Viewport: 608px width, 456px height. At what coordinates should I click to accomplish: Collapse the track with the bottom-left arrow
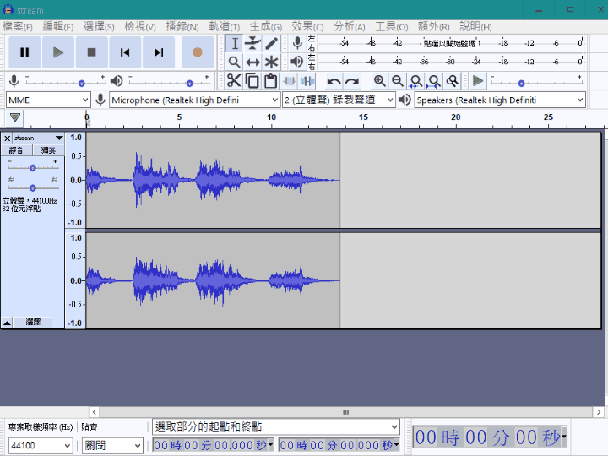7,323
